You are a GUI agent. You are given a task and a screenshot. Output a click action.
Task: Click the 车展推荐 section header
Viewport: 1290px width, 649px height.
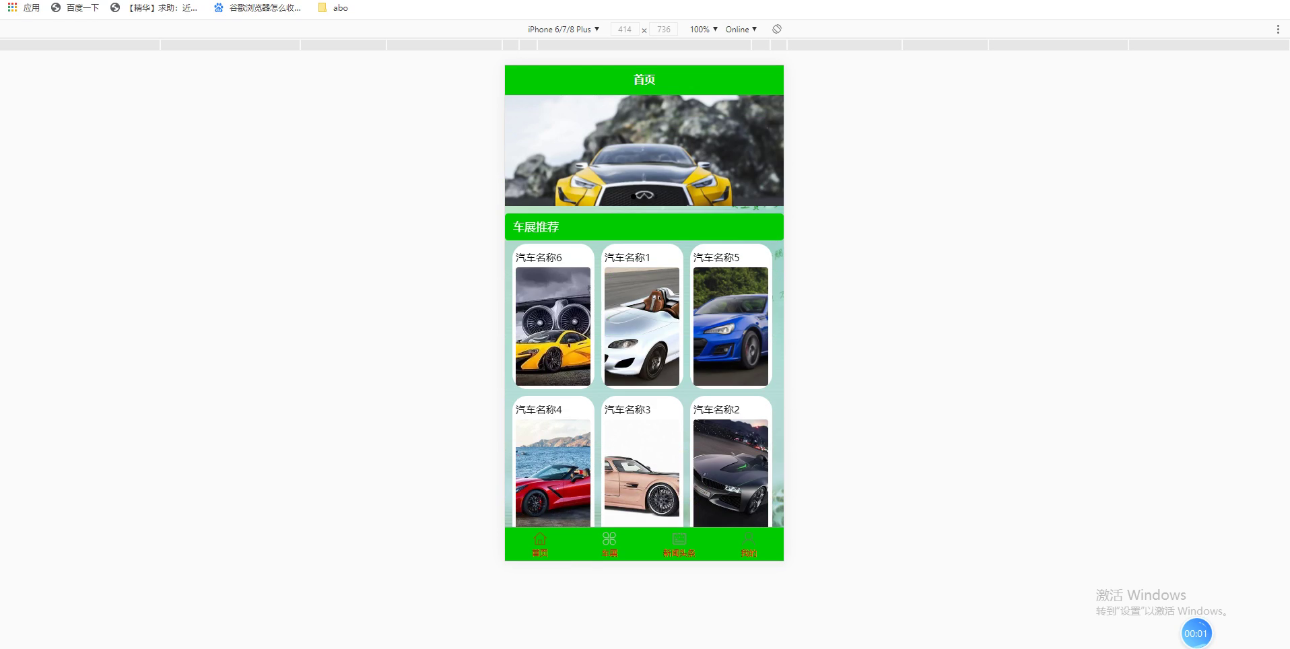(644, 227)
